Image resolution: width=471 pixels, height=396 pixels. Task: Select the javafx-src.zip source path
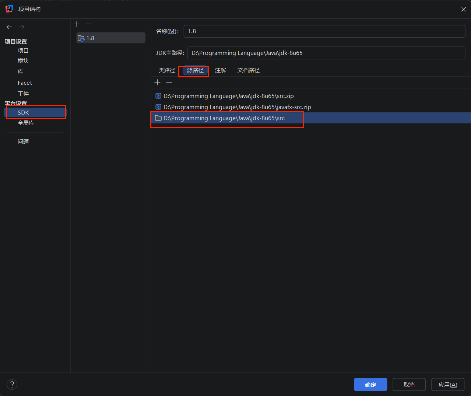tap(311, 107)
